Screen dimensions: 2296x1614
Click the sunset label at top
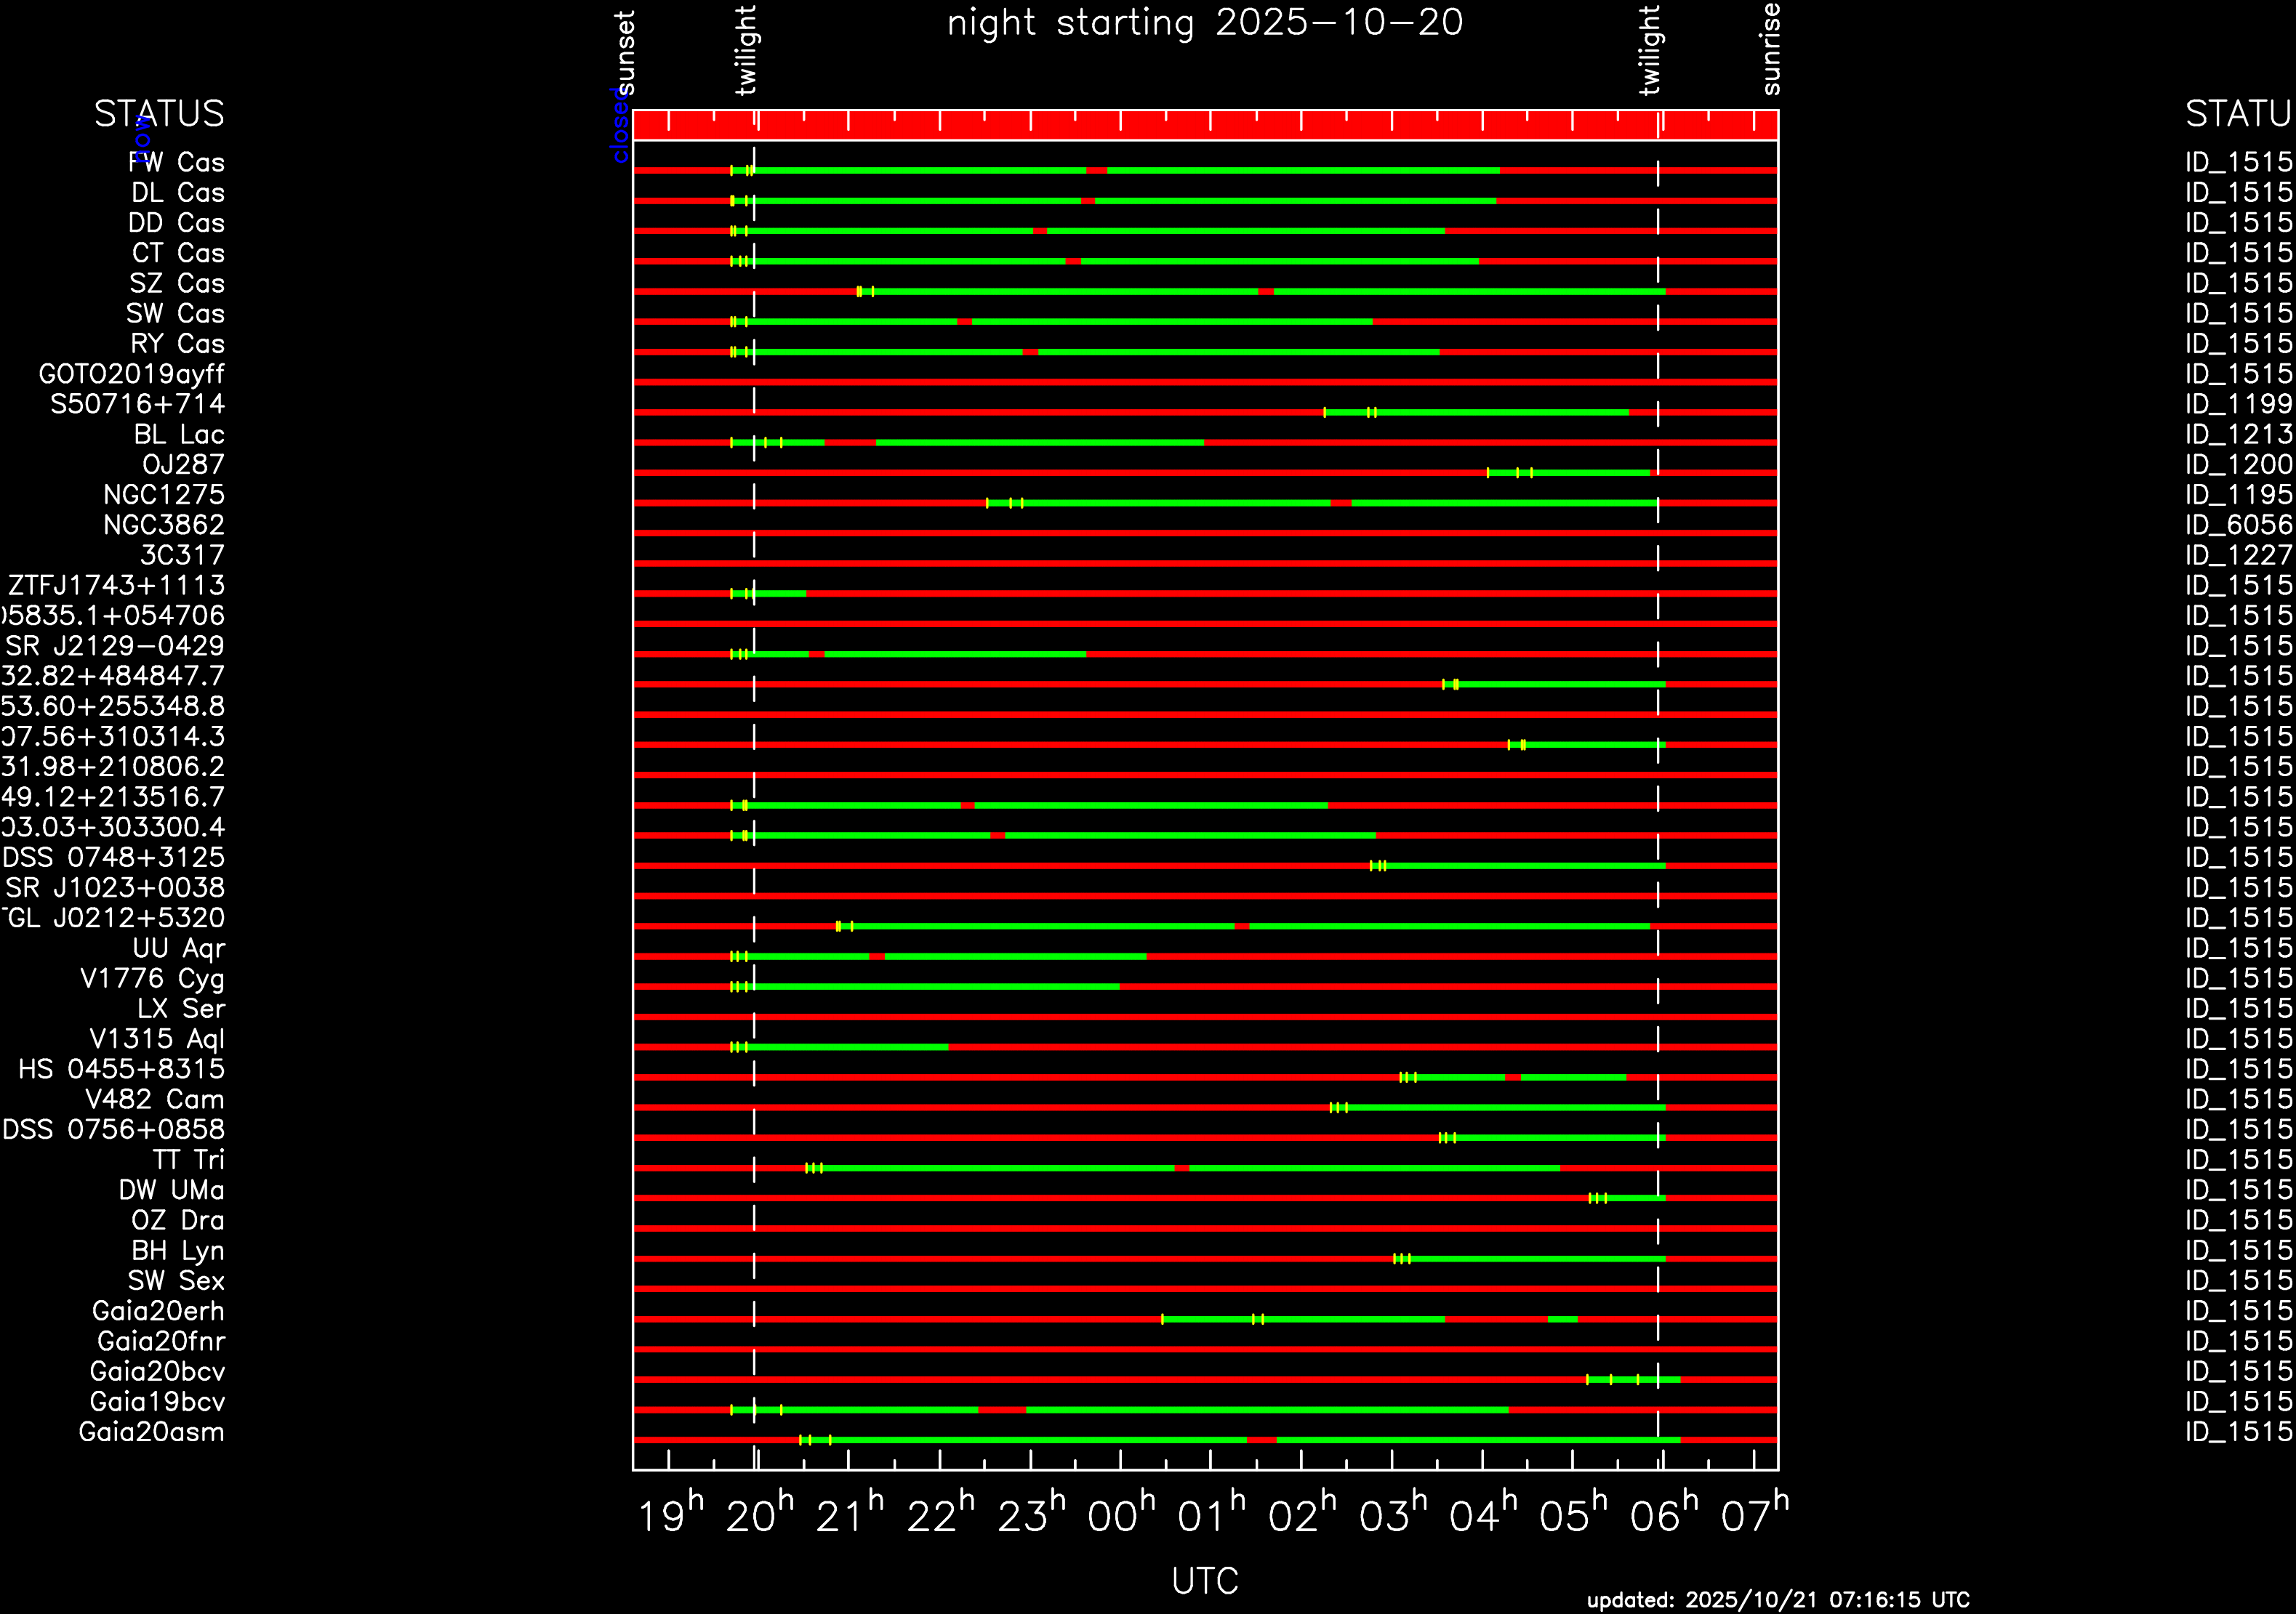[x=625, y=52]
